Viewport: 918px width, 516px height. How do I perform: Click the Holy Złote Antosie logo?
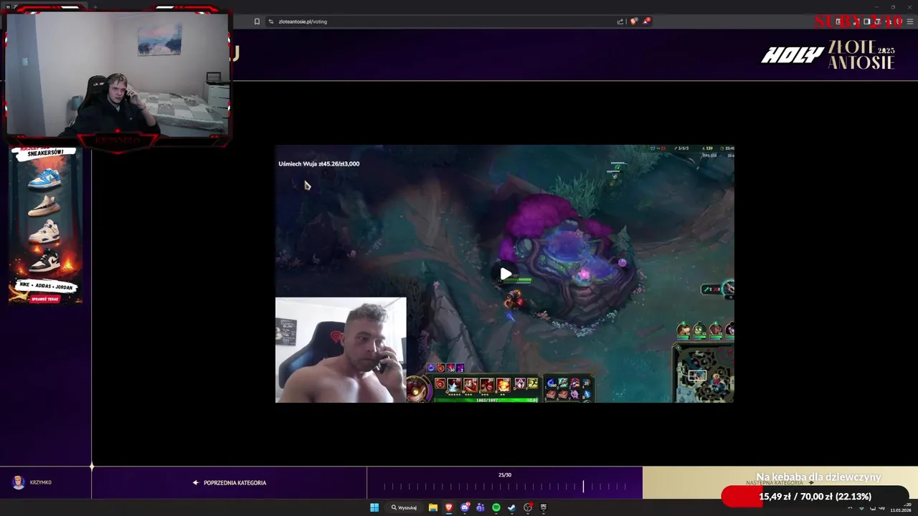[x=828, y=55]
